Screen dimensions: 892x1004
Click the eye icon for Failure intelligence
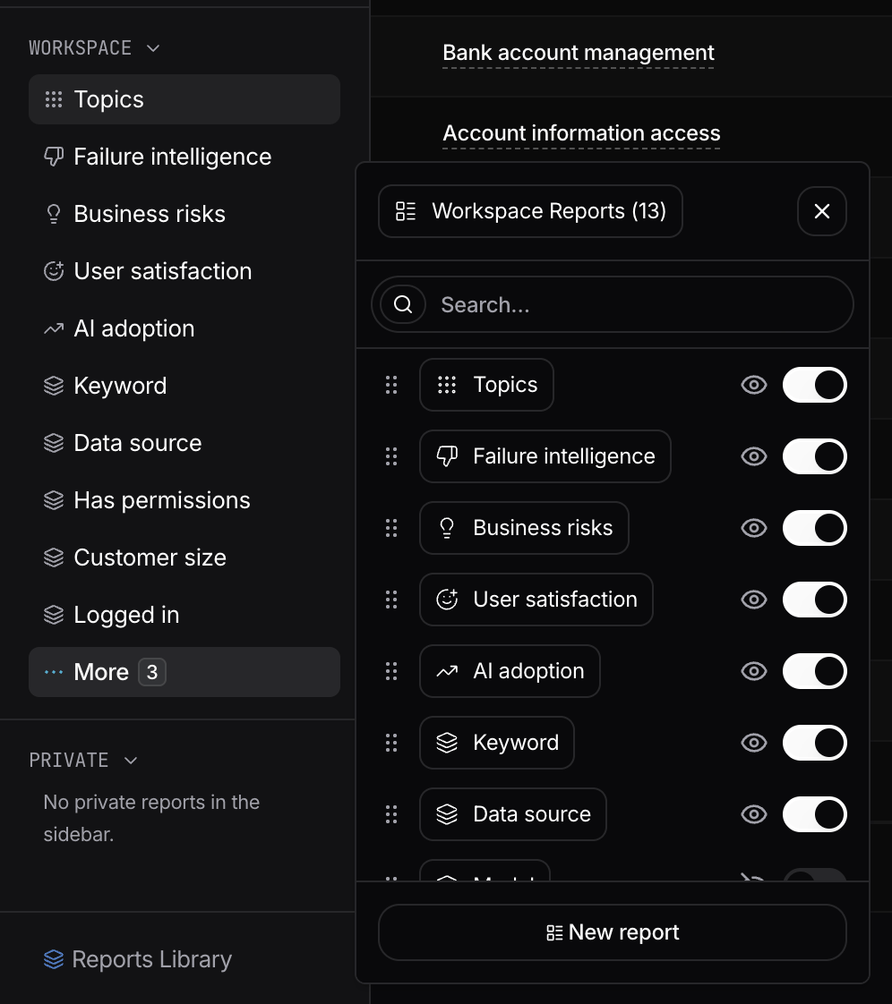[753, 456]
